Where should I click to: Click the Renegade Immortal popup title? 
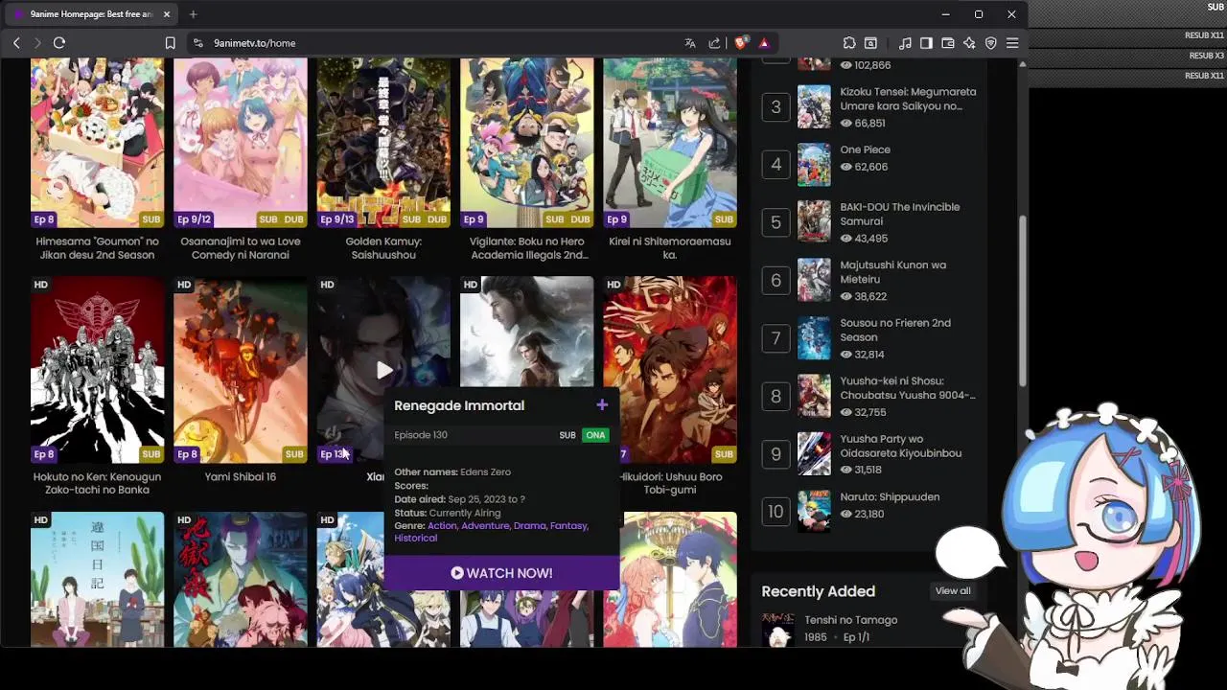(x=459, y=405)
